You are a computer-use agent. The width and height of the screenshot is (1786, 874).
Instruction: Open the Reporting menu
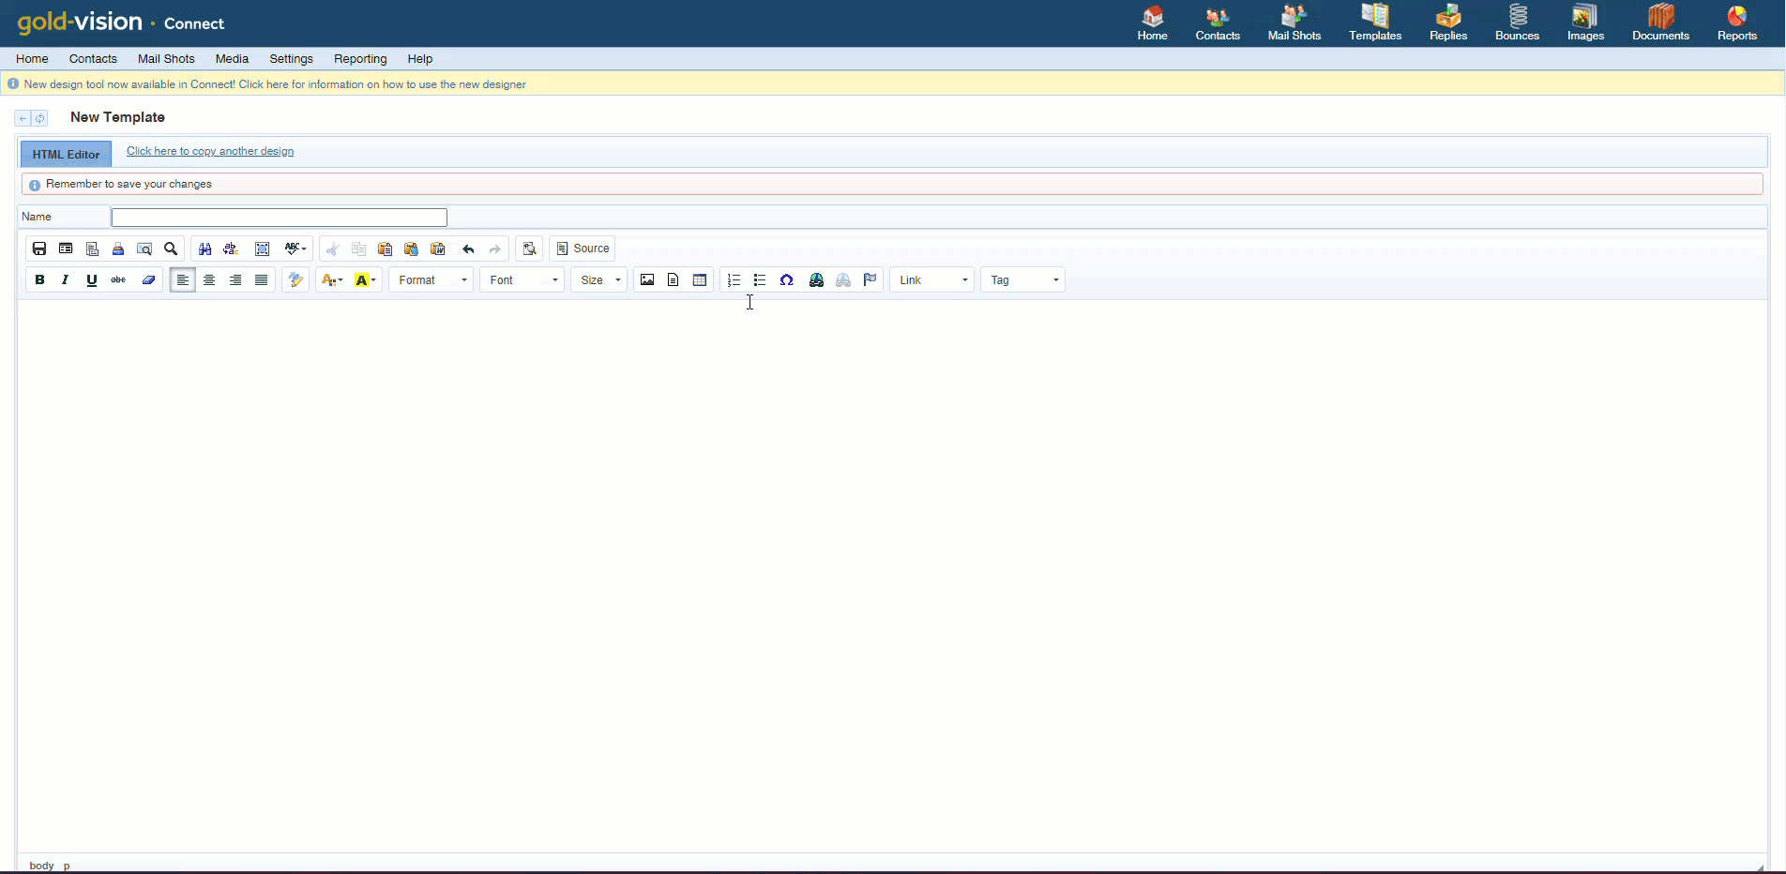360,58
